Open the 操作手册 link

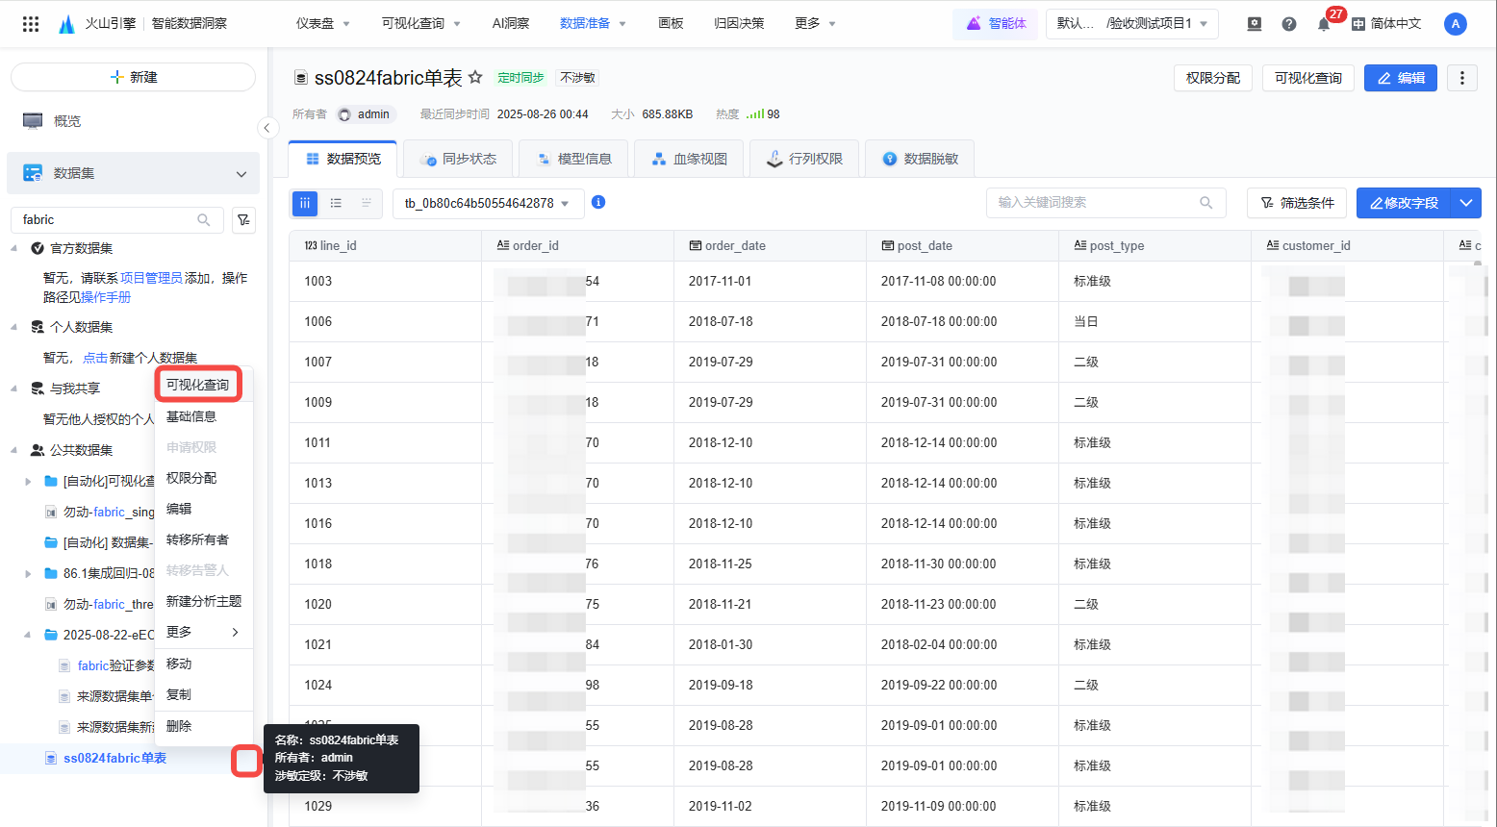(x=106, y=297)
